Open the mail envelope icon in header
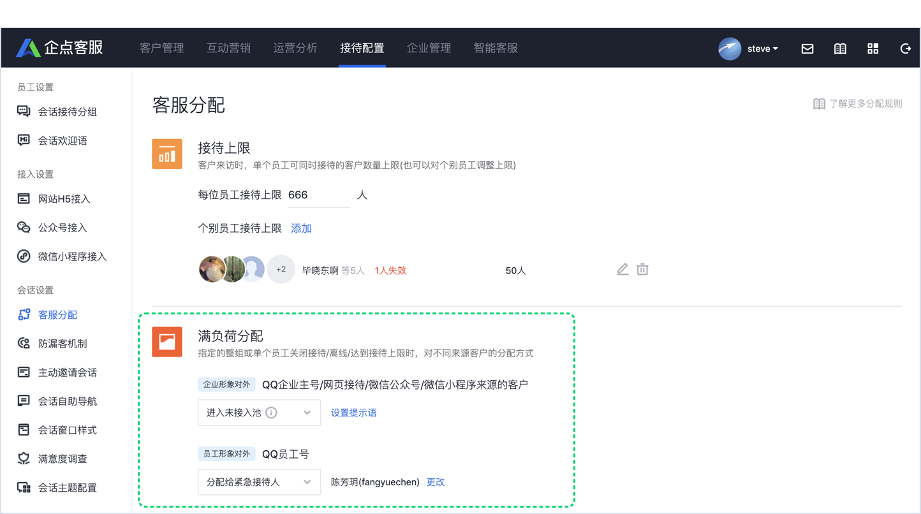This screenshot has height=514, width=921. (807, 48)
